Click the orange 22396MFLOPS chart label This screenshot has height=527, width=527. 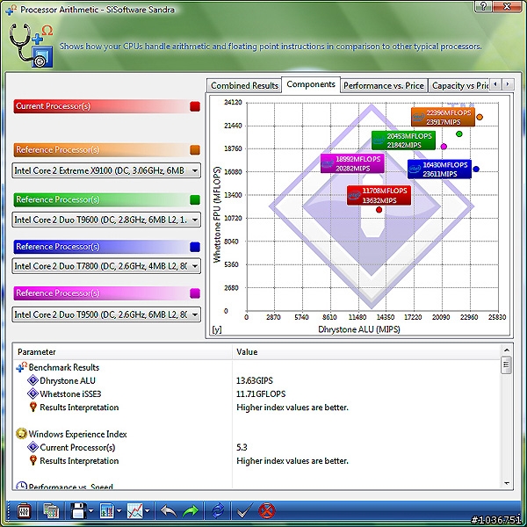[443, 117]
